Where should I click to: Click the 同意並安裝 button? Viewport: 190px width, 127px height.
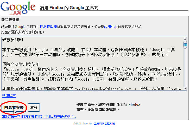pos(14,107)
